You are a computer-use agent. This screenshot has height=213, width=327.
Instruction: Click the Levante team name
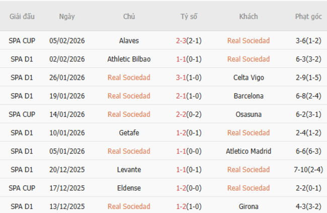coord(129,170)
